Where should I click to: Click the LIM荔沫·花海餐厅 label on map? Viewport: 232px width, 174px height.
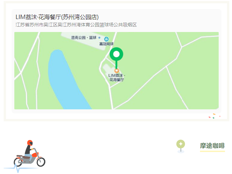pyautogui.click(x=117, y=78)
